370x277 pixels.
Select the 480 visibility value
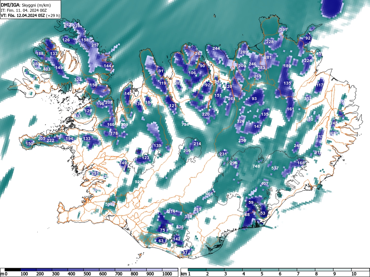pos(309,119)
